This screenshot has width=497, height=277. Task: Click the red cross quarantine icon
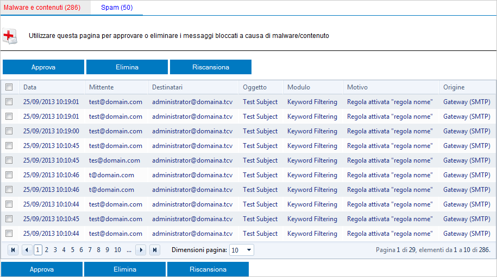10,36
